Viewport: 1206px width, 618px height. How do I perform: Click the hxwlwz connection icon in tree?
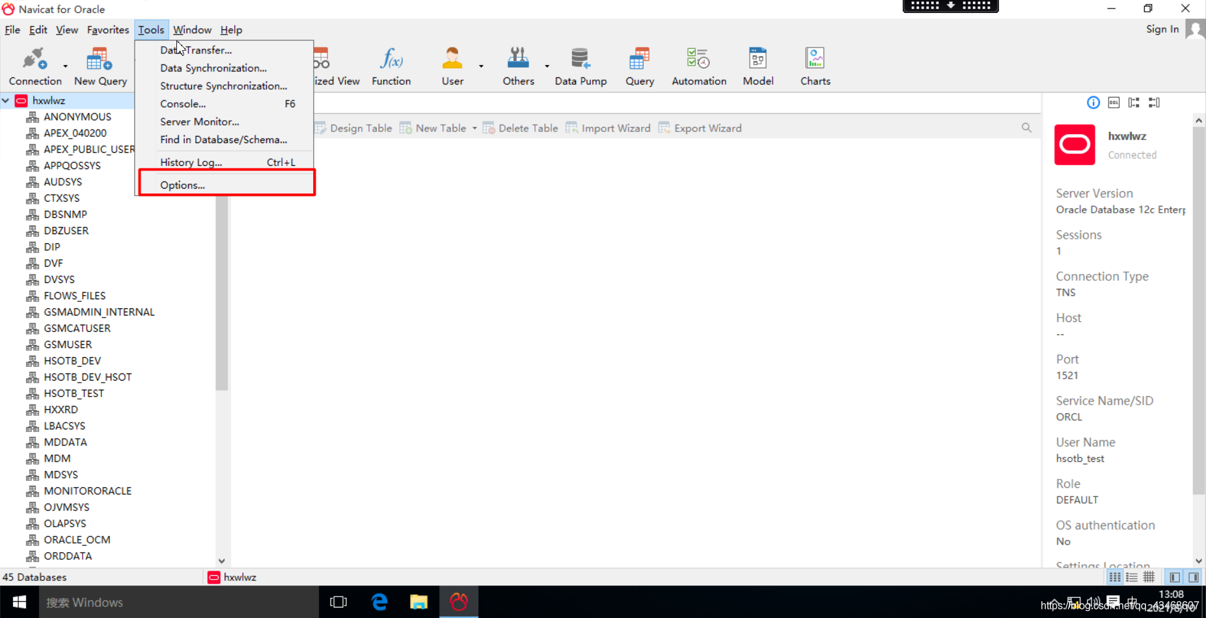point(21,101)
